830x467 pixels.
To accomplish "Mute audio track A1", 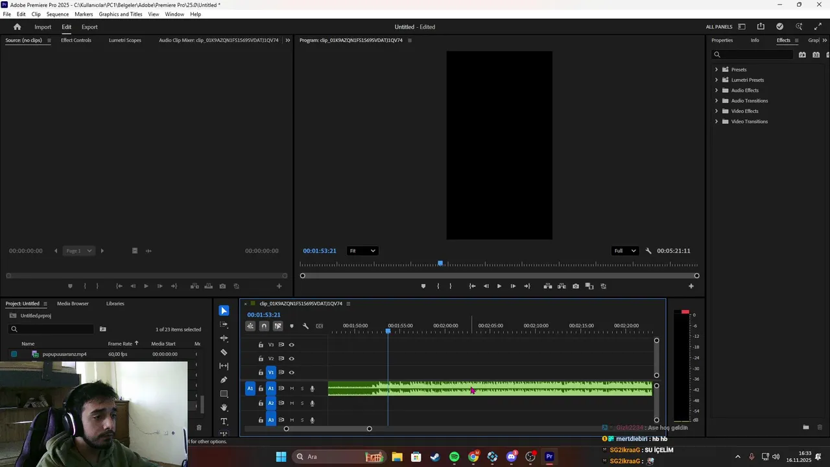I will (x=292, y=389).
